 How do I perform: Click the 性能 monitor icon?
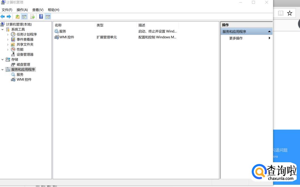coord(13,49)
